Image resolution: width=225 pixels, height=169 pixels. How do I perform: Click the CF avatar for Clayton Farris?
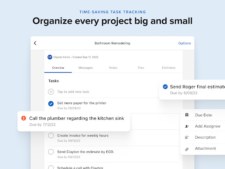50,57
